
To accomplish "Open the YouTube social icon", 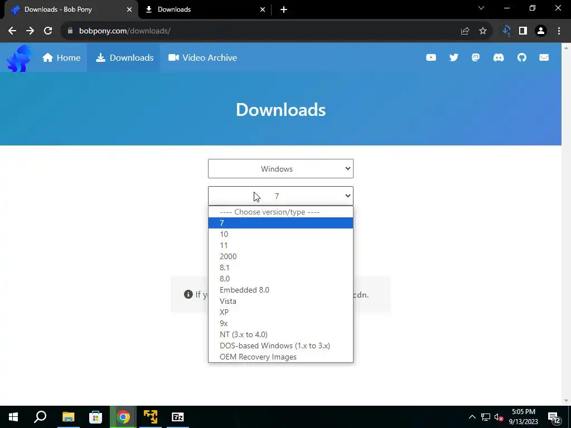I will point(431,57).
